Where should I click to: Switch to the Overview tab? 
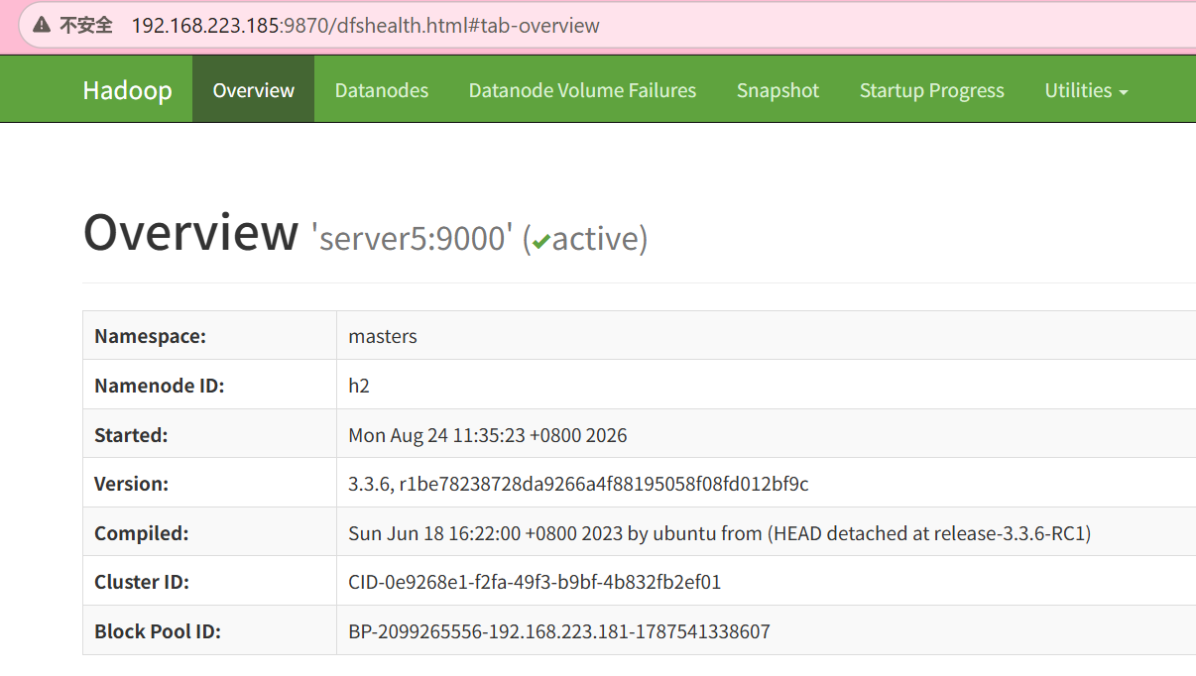point(254,90)
